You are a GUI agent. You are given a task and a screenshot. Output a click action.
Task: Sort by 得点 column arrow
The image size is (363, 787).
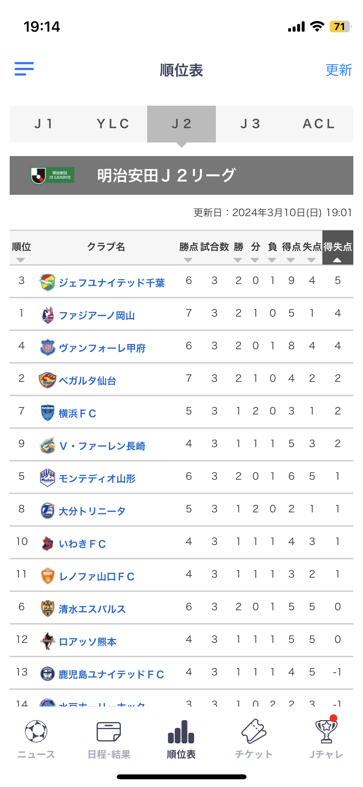(291, 260)
